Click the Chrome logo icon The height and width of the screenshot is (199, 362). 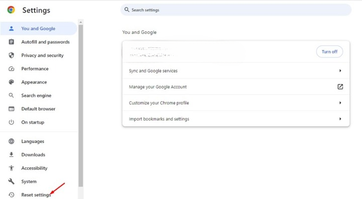point(11,10)
